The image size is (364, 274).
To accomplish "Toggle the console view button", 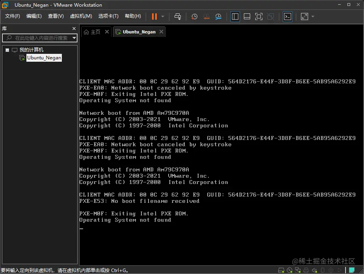I will click(x=288, y=17).
